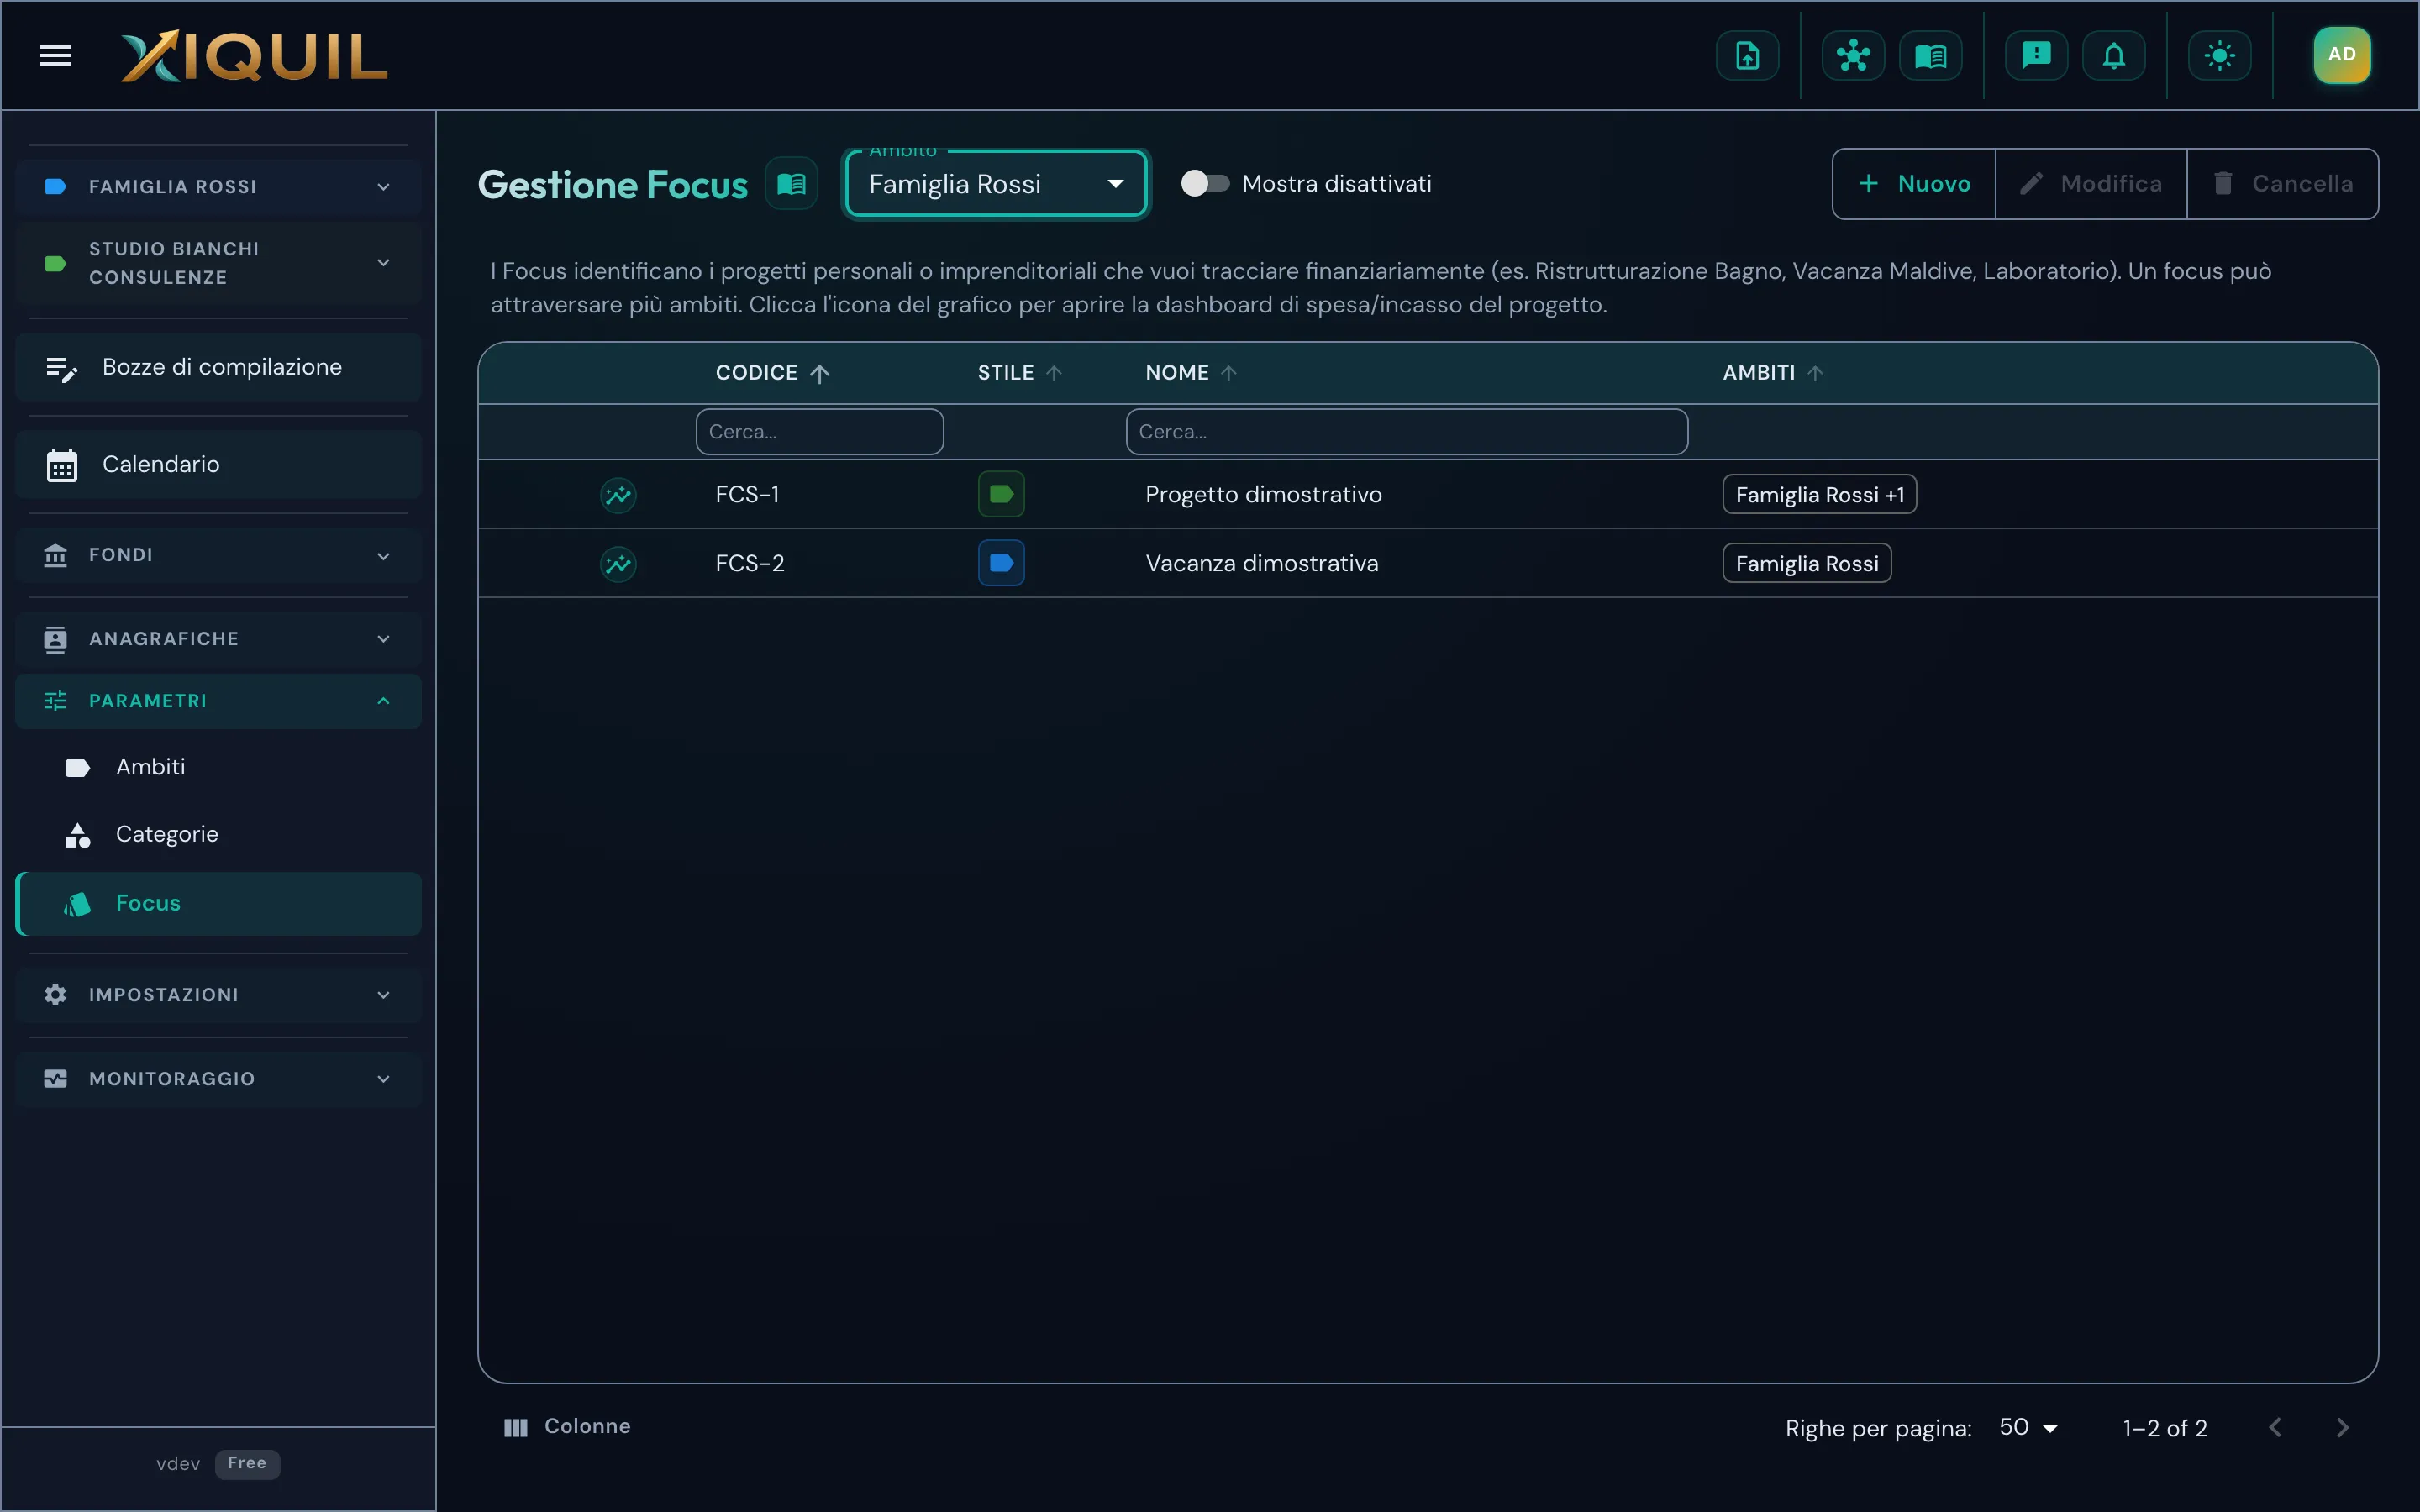
Task: Sort by the Ambiti column header
Action: (x=1772, y=373)
